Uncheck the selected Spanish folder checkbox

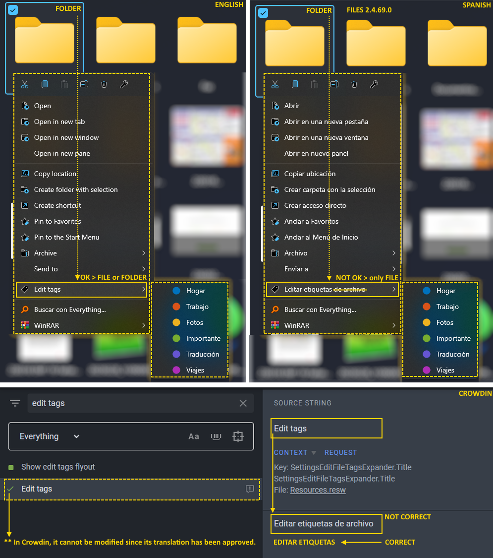[x=263, y=13]
